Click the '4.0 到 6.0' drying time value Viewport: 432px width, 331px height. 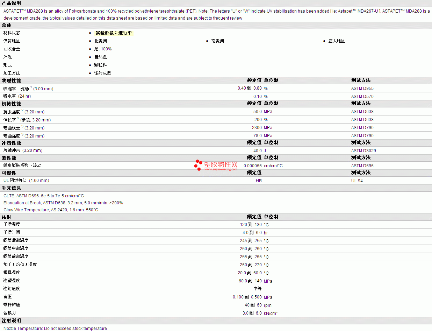pyautogui.click(x=252, y=233)
